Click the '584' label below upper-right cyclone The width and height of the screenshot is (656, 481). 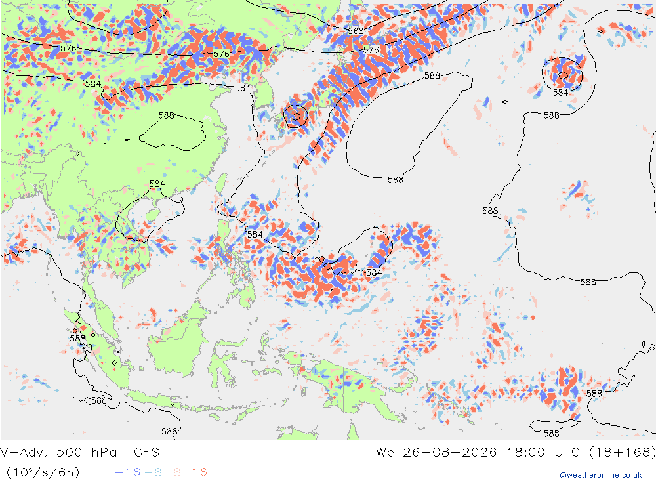[x=560, y=93]
